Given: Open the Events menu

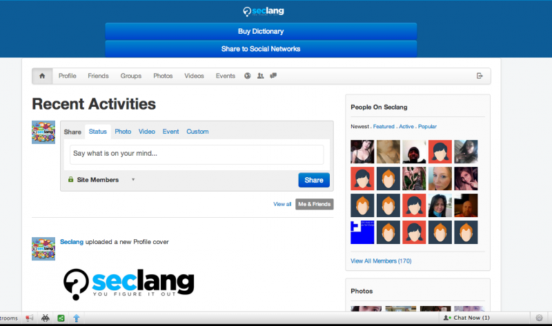Looking at the screenshot, I should (226, 76).
